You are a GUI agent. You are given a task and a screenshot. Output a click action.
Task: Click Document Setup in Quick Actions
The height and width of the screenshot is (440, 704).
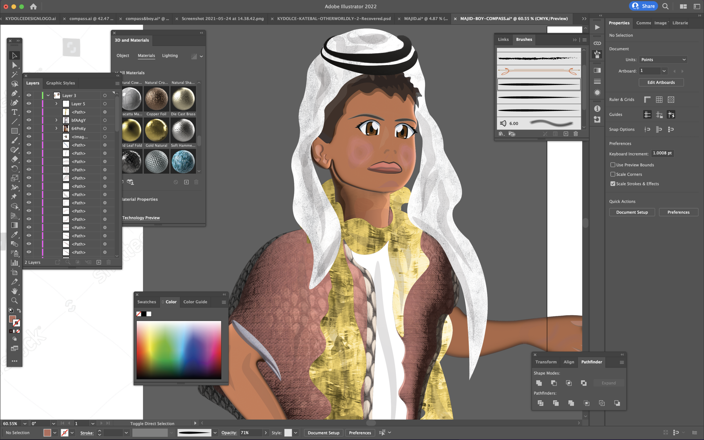coord(632,212)
